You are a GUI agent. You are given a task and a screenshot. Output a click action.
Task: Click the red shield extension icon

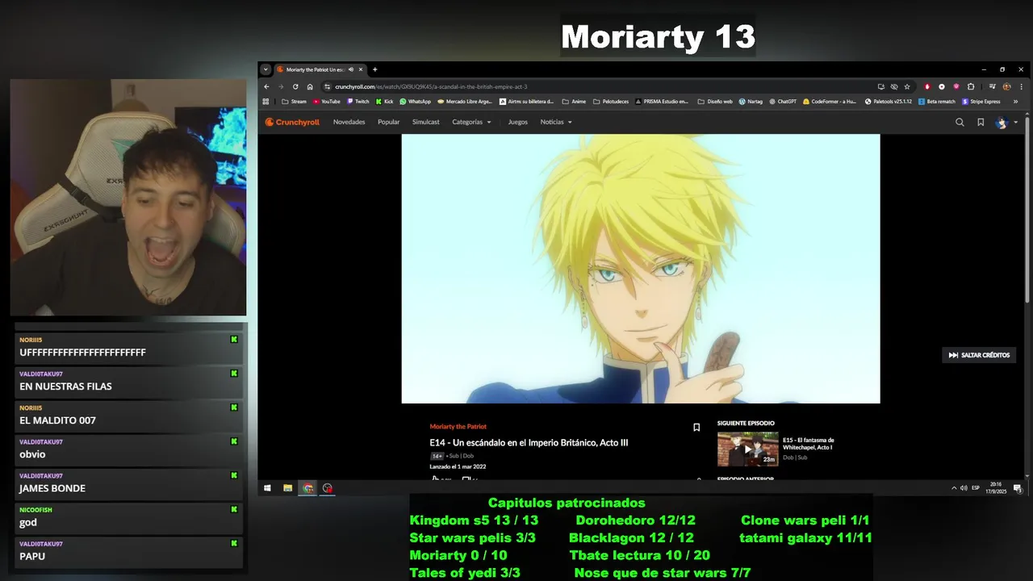(927, 86)
